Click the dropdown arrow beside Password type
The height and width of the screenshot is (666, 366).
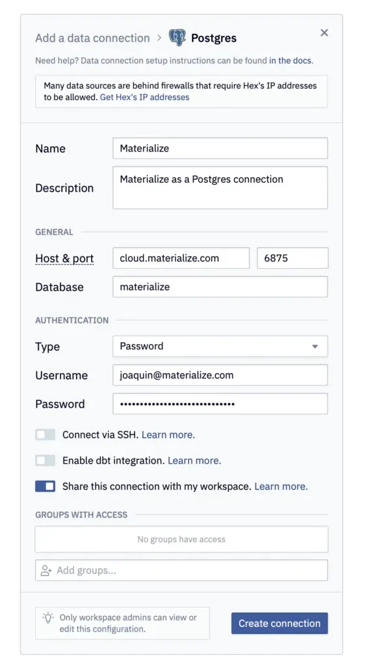click(x=315, y=347)
